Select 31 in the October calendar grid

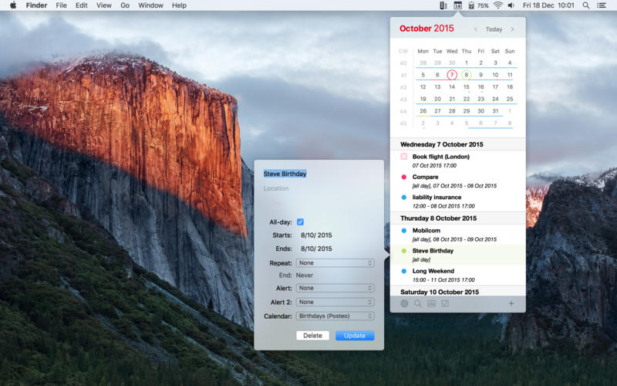tap(495, 111)
